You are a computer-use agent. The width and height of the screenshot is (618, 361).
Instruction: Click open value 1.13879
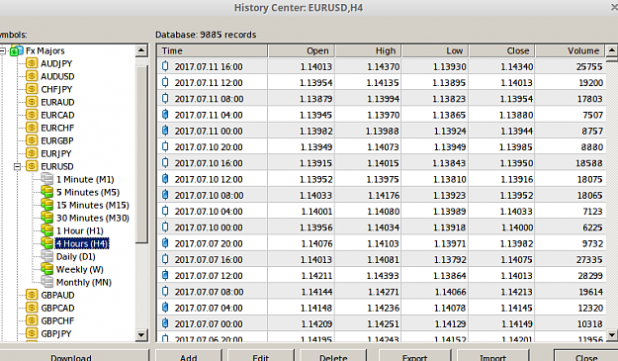point(316,99)
